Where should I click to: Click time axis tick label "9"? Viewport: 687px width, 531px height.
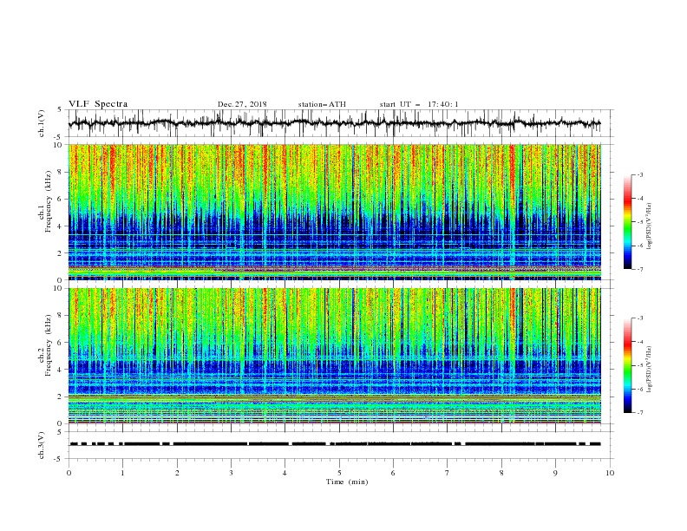[555, 473]
